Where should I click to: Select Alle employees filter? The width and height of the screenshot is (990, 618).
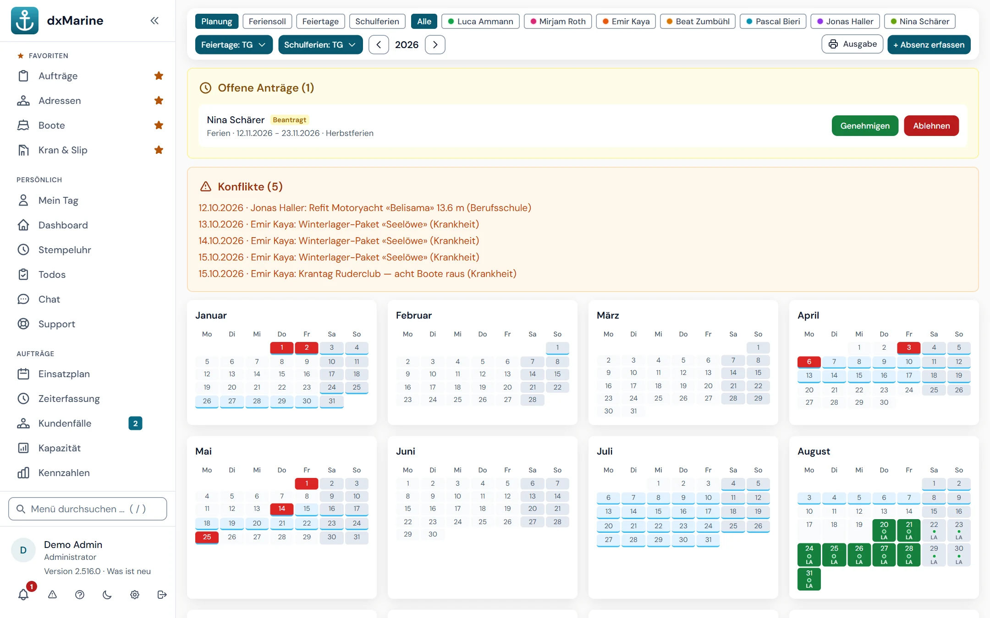pyautogui.click(x=424, y=22)
